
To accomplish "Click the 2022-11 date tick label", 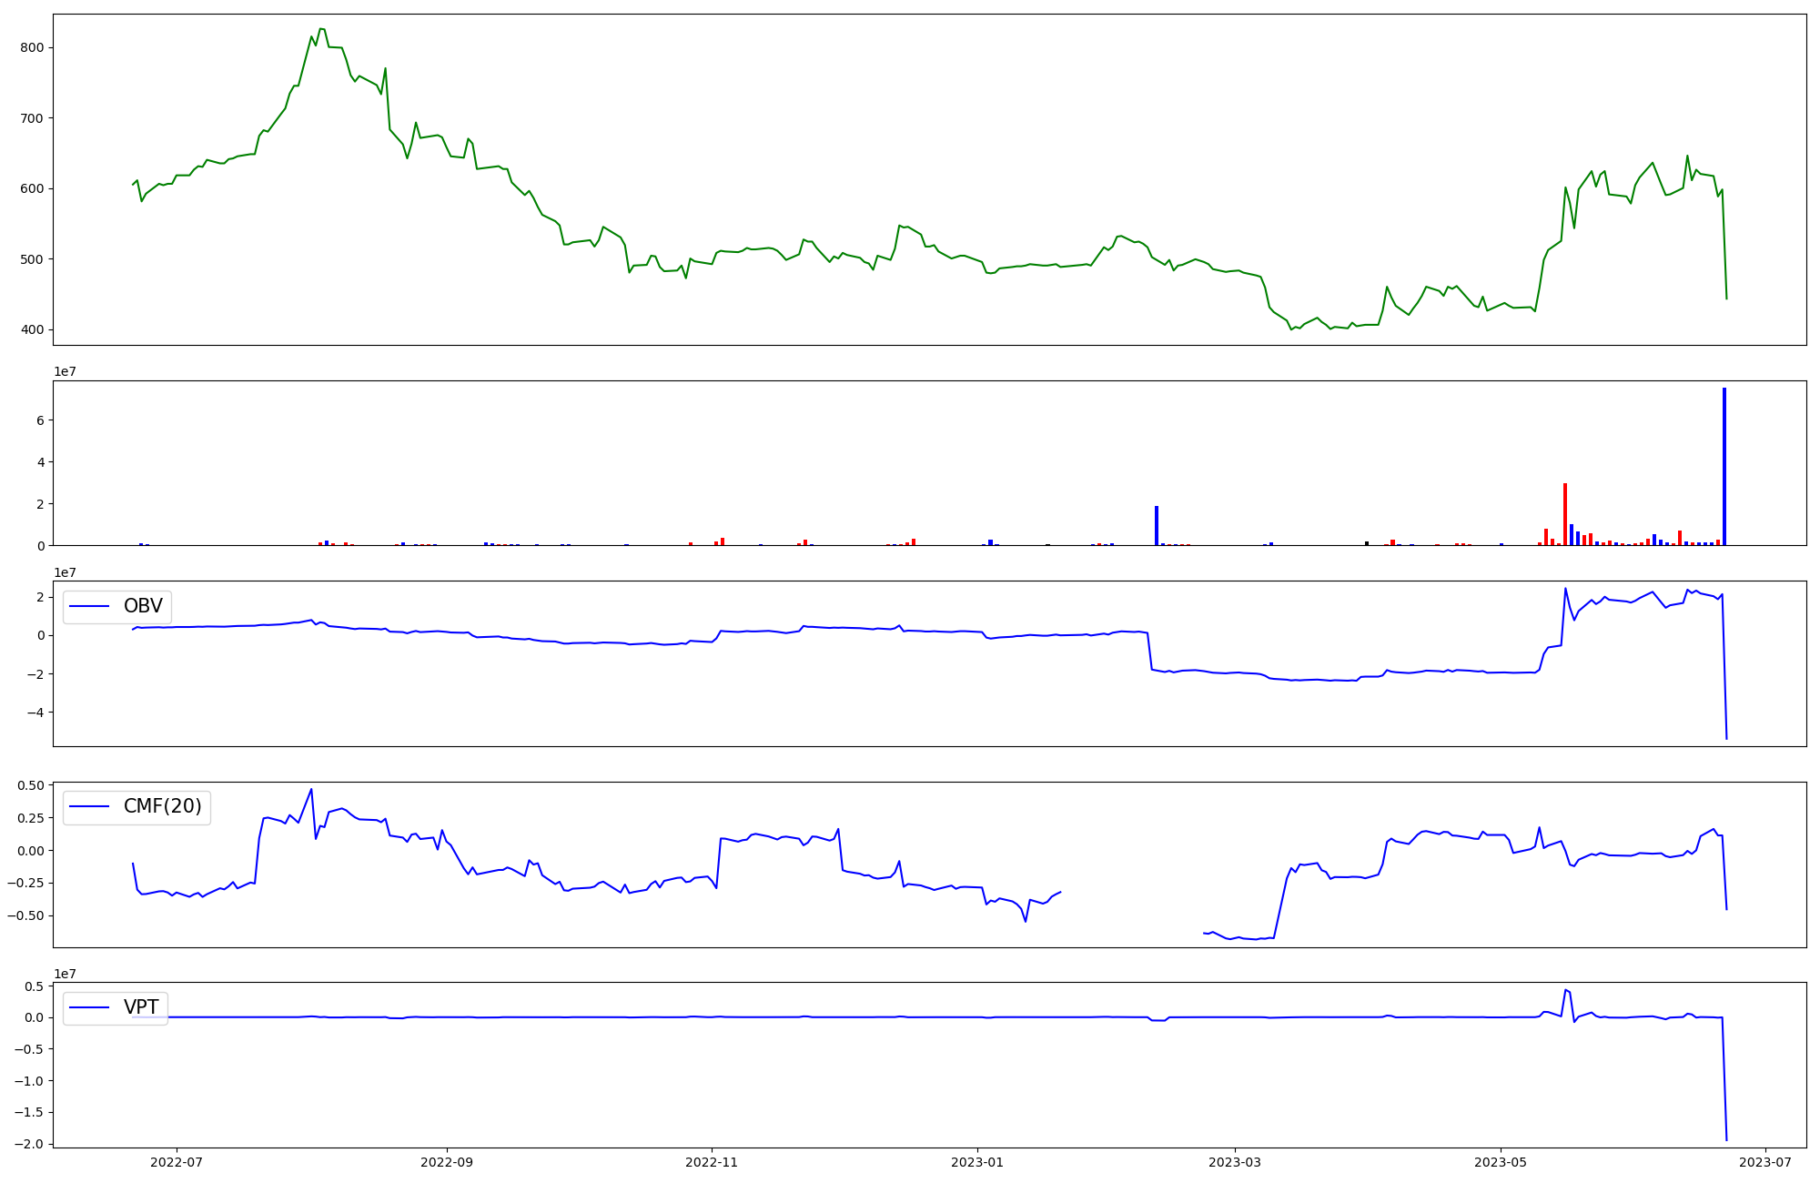I will coord(712,1162).
